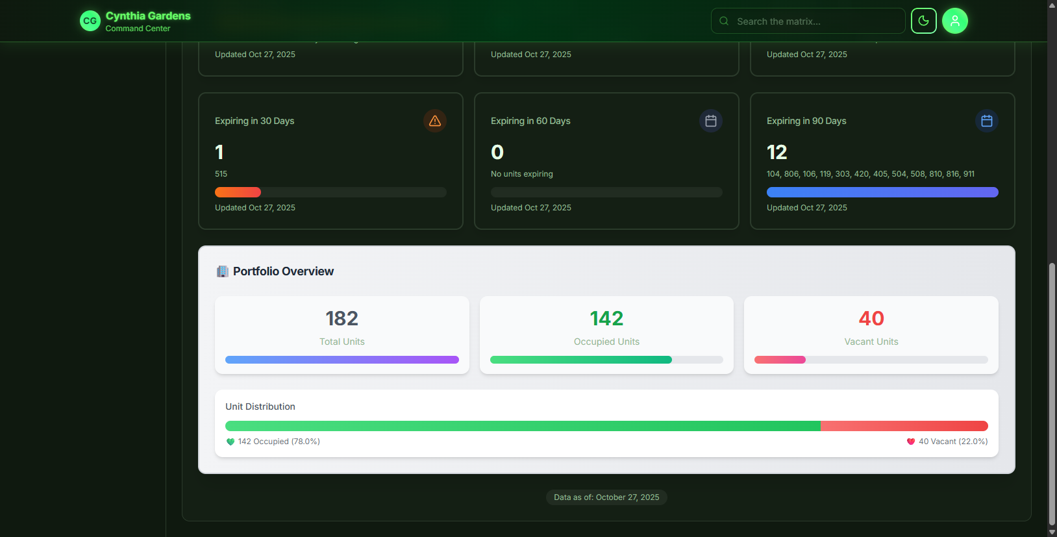Select the Vacant Units 40 card

[x=871, y=334]
